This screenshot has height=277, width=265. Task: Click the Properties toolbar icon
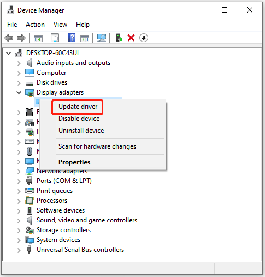[x=55, y=38]
